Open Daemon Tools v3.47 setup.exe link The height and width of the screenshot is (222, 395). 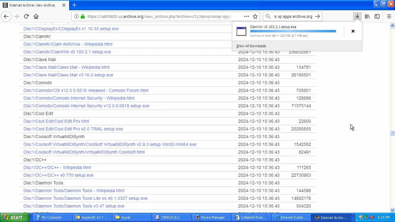[74, 206]
